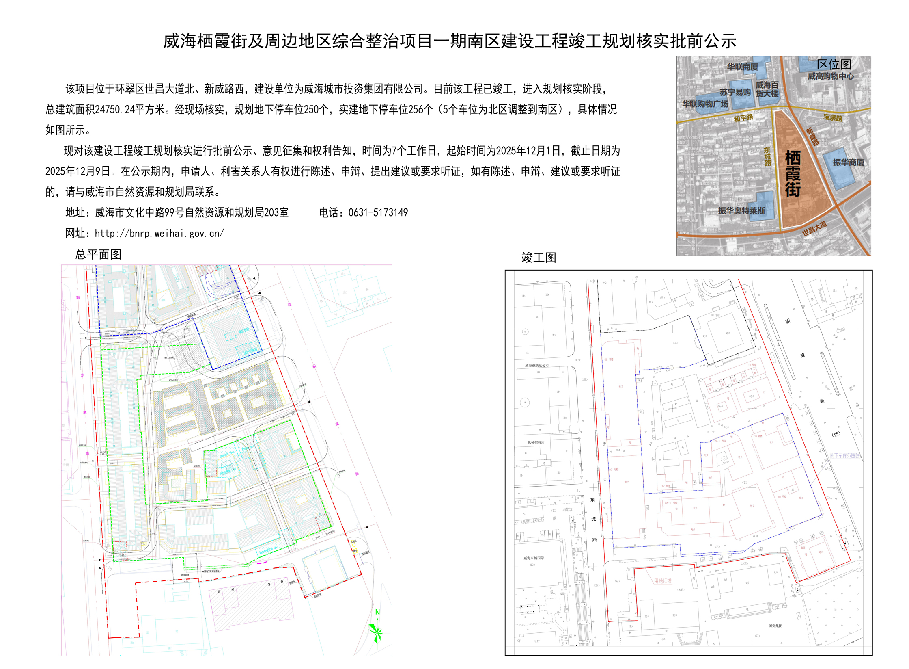Click the red 用地红线 label

click(x=663, y=581)
